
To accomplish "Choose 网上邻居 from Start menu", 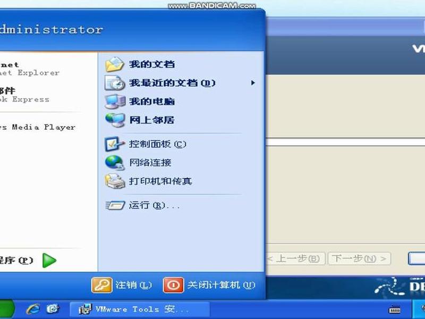I will [152, 120].
